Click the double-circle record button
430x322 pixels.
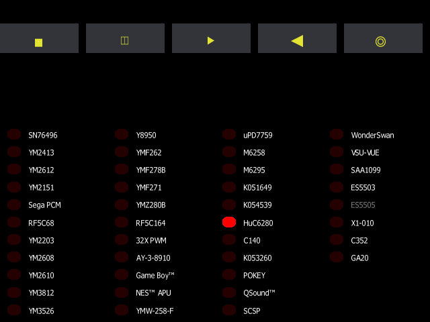click(382, 39)
